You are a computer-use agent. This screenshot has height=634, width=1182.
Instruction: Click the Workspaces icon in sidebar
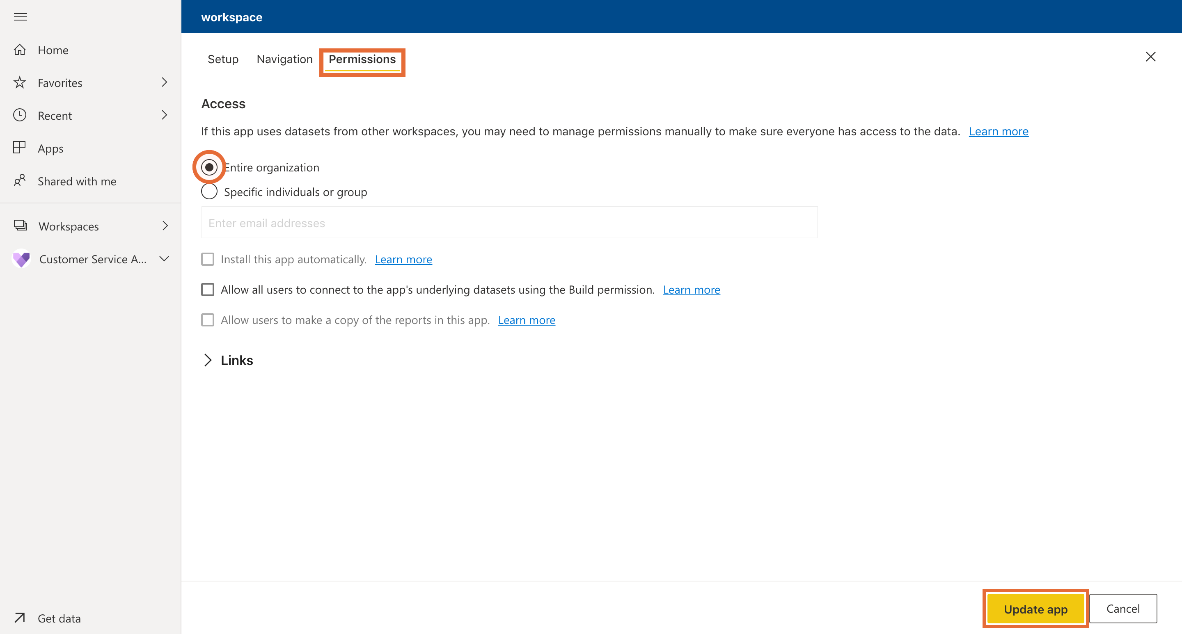21,226
